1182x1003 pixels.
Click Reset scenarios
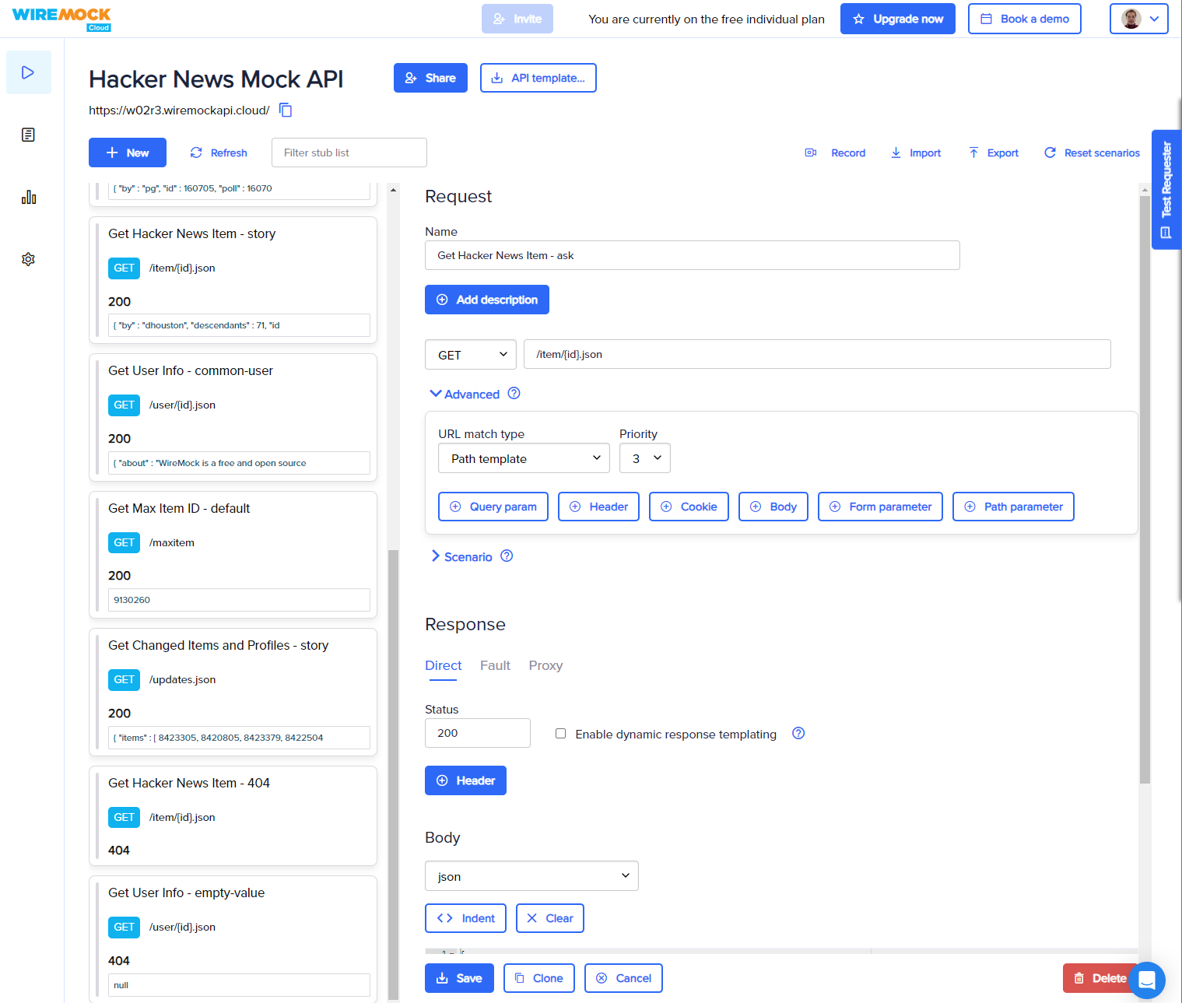[x=1092, y=153]
